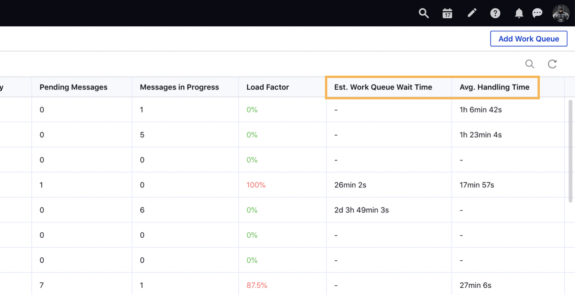
Task: Click the Avg. Handling Time column header
Action: [494, 87]
